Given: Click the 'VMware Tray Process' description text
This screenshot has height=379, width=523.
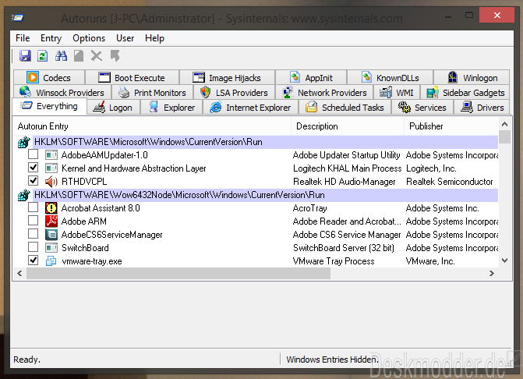Looking at the screenshot, I should [334, 261].
